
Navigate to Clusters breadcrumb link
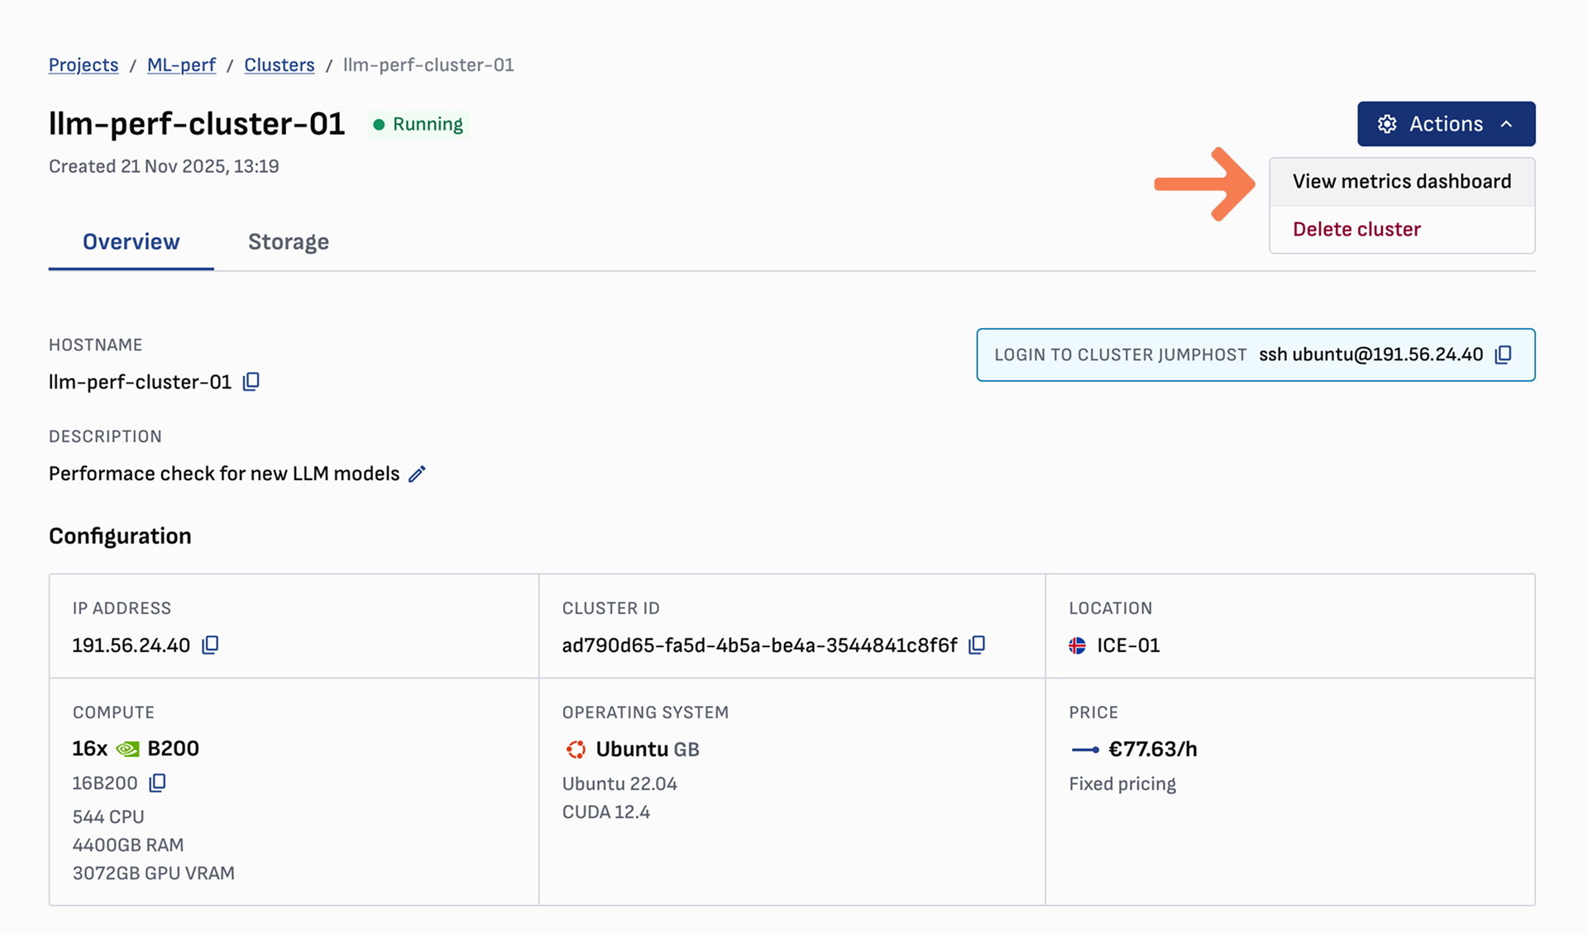[x=279, y=65]
